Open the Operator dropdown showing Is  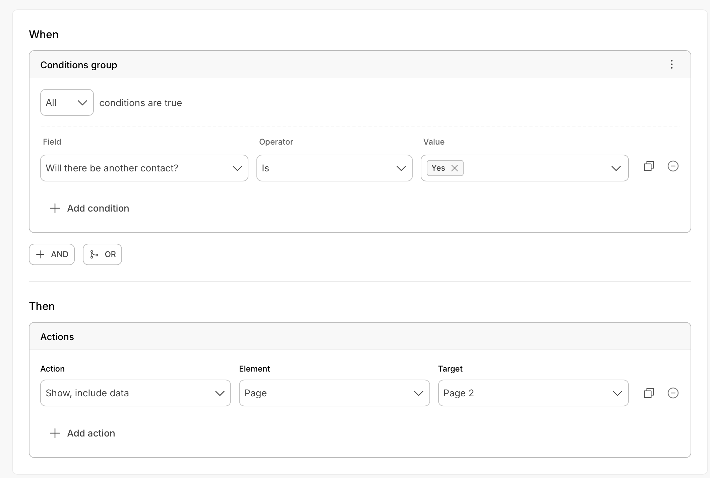pos(334,168)
